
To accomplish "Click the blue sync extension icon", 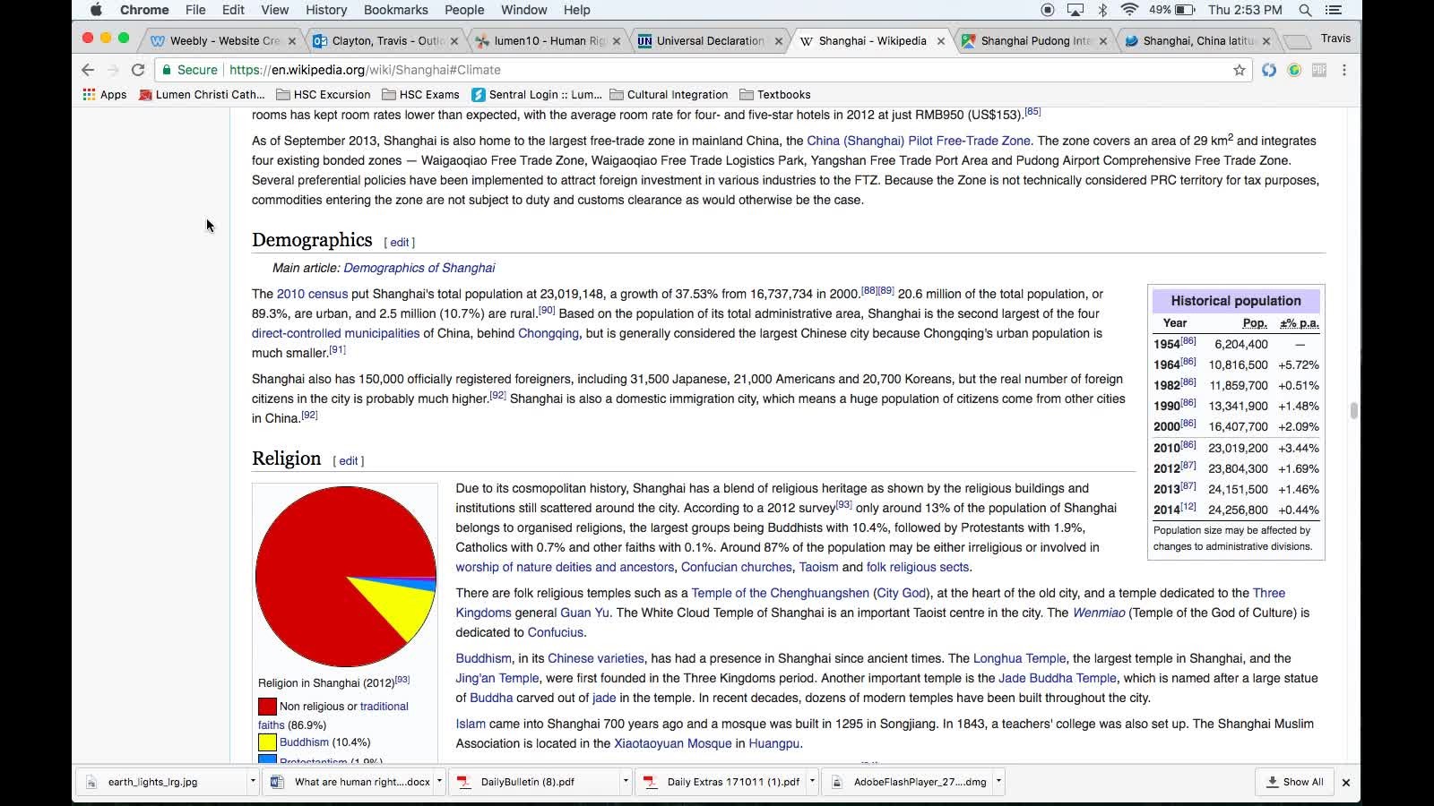I will click(1269, 70).
